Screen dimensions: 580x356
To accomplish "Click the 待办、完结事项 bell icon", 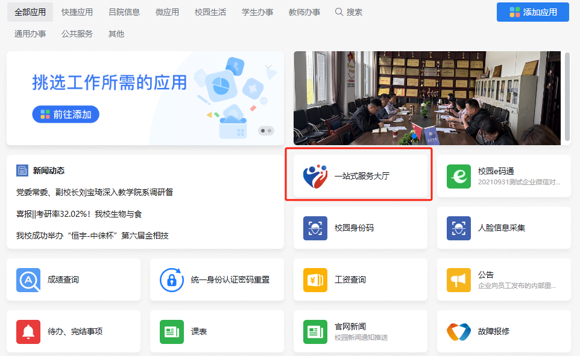I will (28, 331).
